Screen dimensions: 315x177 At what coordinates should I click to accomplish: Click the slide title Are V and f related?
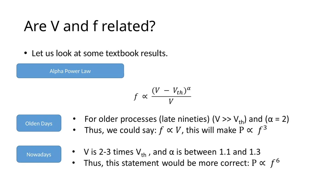pos(90,26)
